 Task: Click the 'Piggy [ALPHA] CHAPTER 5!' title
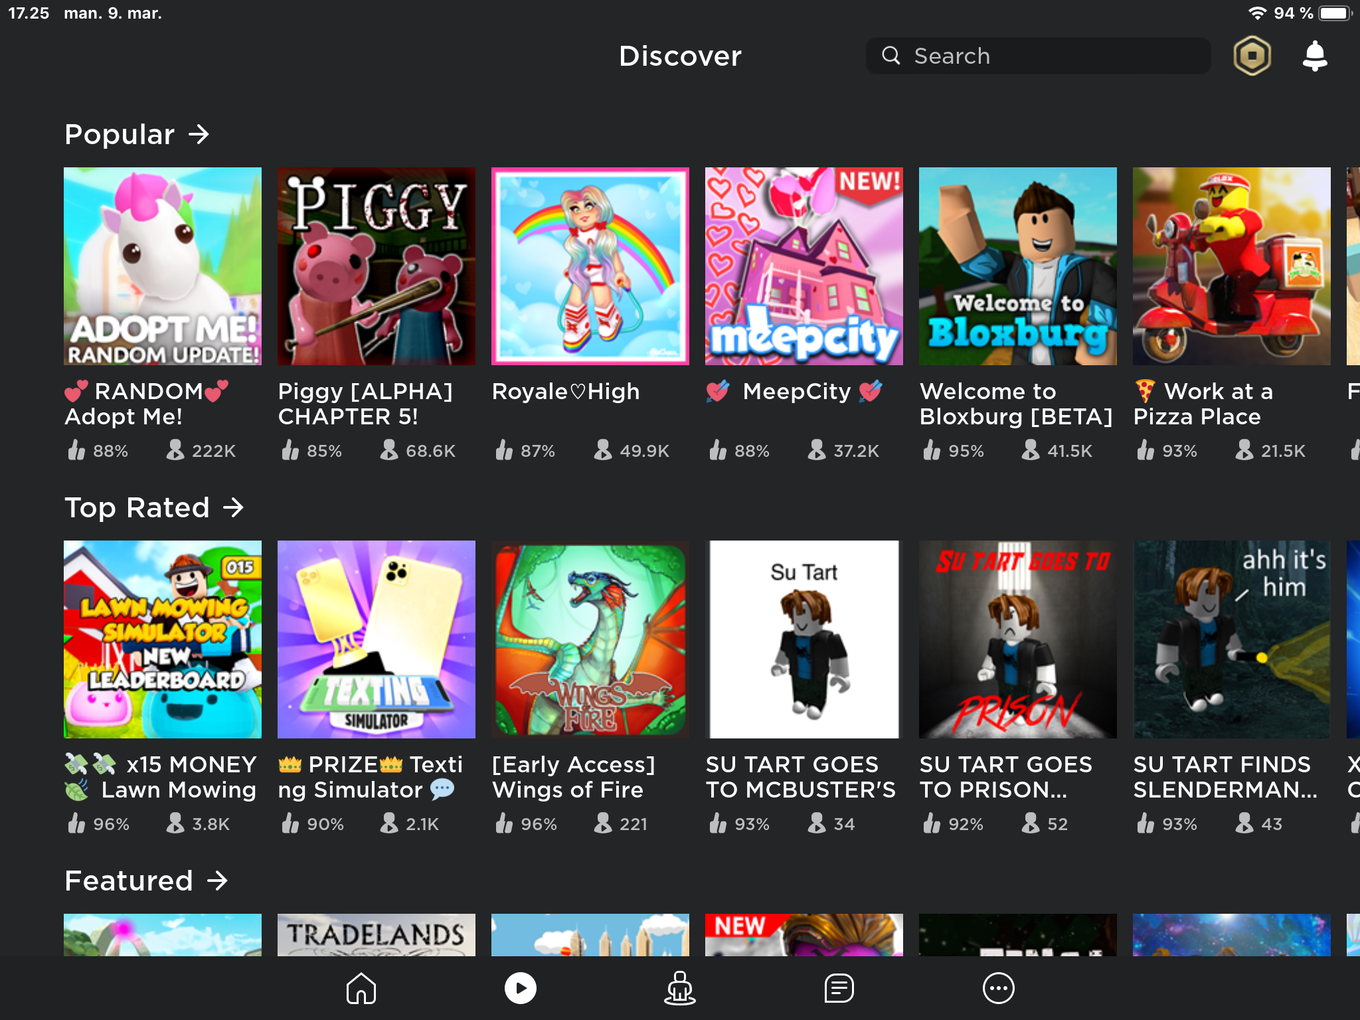pos(365,404)
